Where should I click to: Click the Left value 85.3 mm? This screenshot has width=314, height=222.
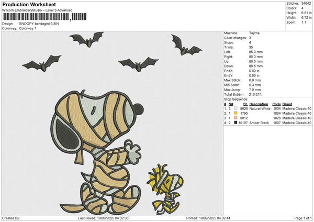(256, 52)
